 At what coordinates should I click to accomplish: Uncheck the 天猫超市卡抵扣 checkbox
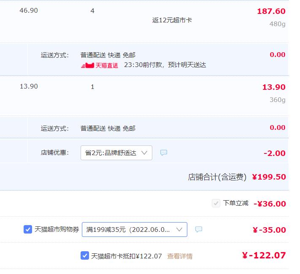(84, 255)
